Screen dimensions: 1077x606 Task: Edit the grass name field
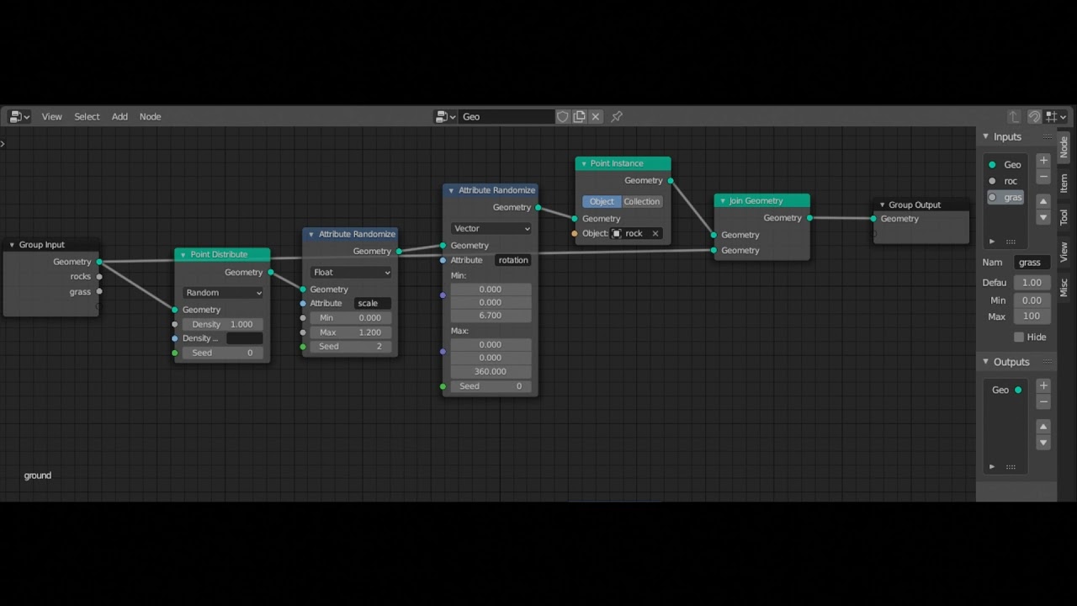pos(1032,263)
